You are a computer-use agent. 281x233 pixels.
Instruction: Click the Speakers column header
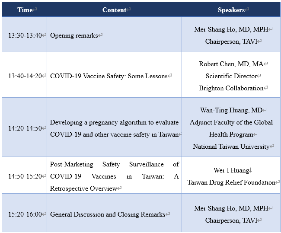(x=231, y=10)
